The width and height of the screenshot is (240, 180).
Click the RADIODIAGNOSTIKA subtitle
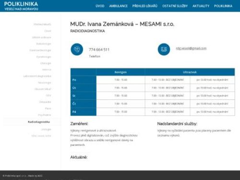(x=87, y=31)
